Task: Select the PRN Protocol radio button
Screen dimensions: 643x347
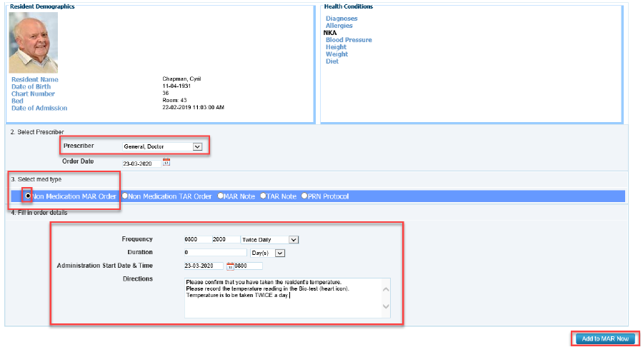Action: click(x=305, y=196)
